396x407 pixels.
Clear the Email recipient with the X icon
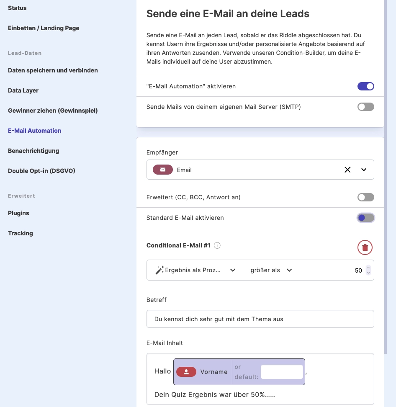[x=347, y=170]
